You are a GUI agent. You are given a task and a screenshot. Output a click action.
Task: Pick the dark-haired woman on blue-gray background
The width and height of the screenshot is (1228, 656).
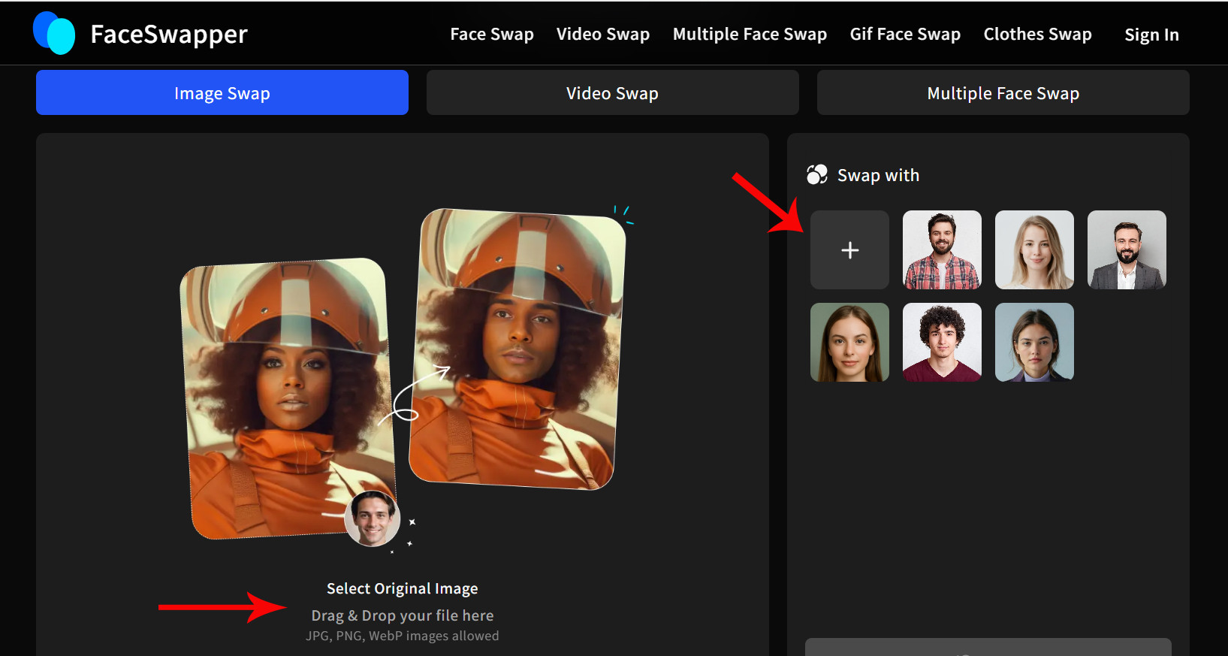pos(1034,343)
